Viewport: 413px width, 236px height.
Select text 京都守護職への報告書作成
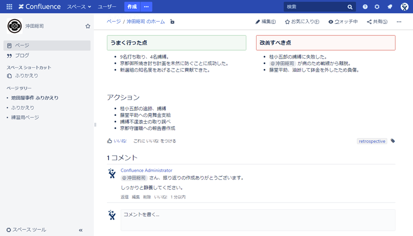[x=148, y=128]
